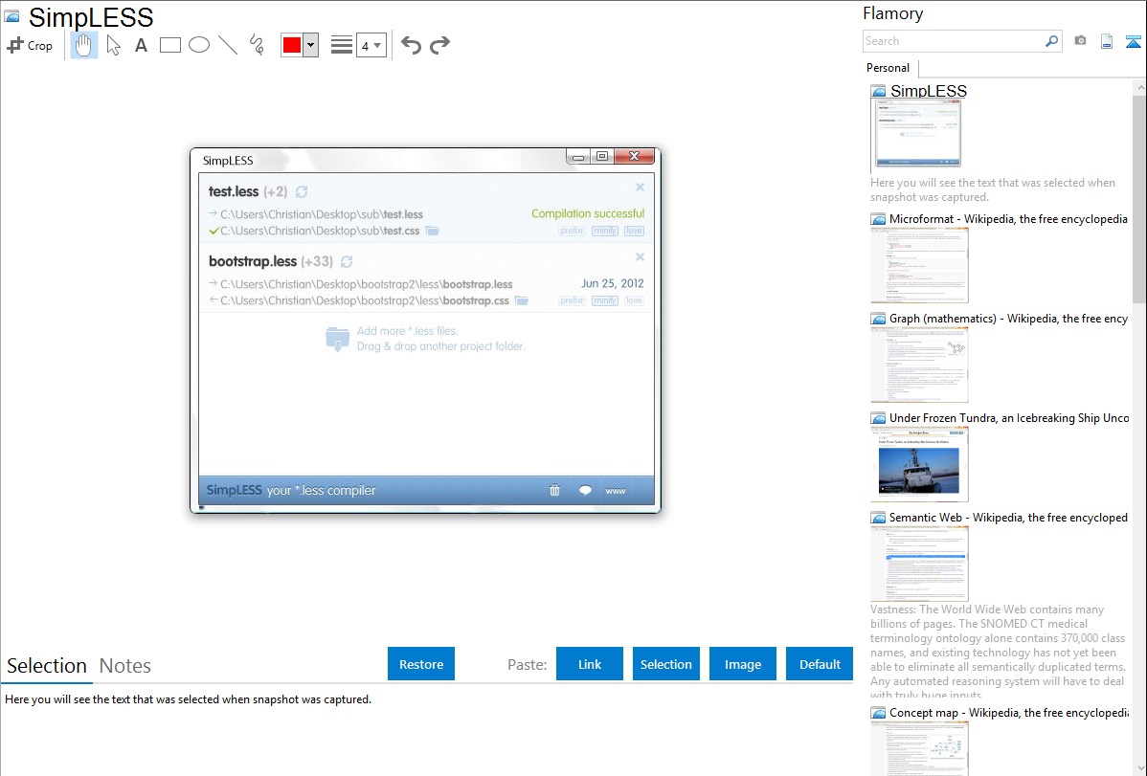The height and width of the screenshot is (776, 1147).
Task: Open the test.css output folder icon
Action: (433, 231)
